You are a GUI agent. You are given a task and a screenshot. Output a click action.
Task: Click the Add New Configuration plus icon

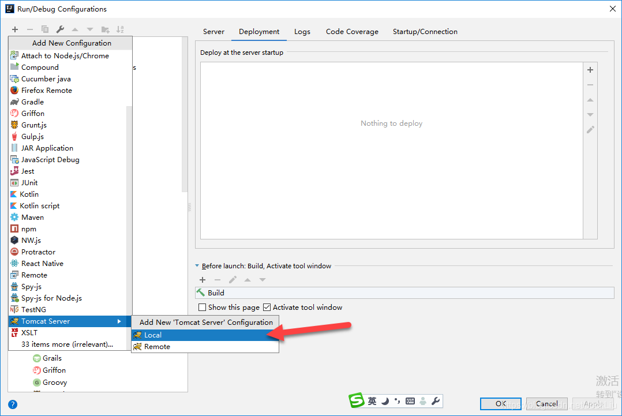click(15, 29)
